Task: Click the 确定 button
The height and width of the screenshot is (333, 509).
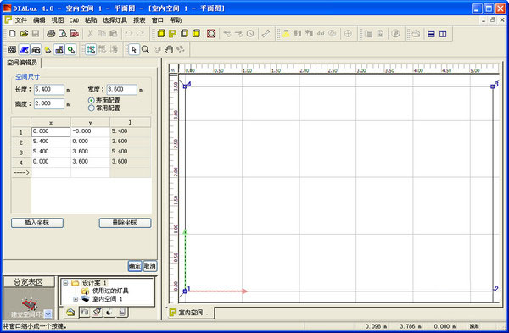Action: (135, 266)
